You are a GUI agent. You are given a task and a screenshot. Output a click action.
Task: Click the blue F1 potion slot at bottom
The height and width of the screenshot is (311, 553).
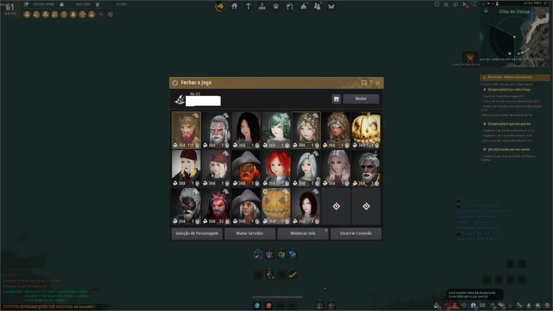(x=257, y=305)
